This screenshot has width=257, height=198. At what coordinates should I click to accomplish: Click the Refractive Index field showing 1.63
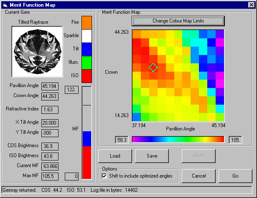50,110
